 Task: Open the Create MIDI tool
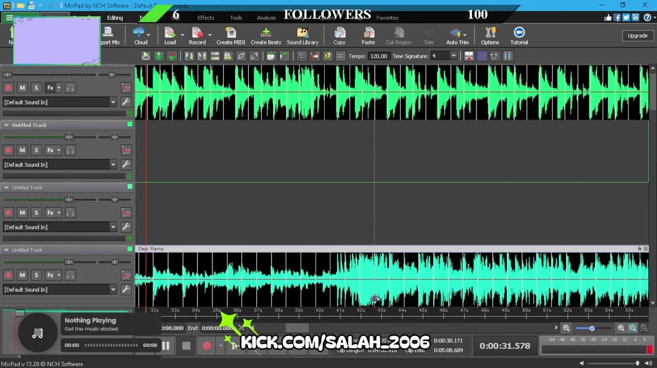coord(231,36)
